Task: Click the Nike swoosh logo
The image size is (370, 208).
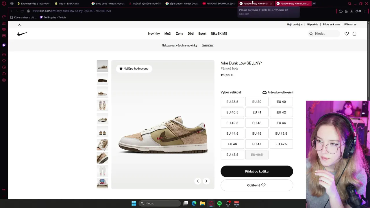Action: pos(23,34)
